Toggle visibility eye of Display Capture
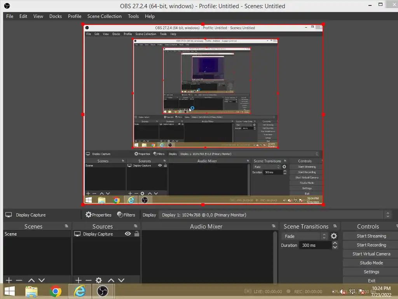Viewport: 398px width, 299px height. pos(127,234)
